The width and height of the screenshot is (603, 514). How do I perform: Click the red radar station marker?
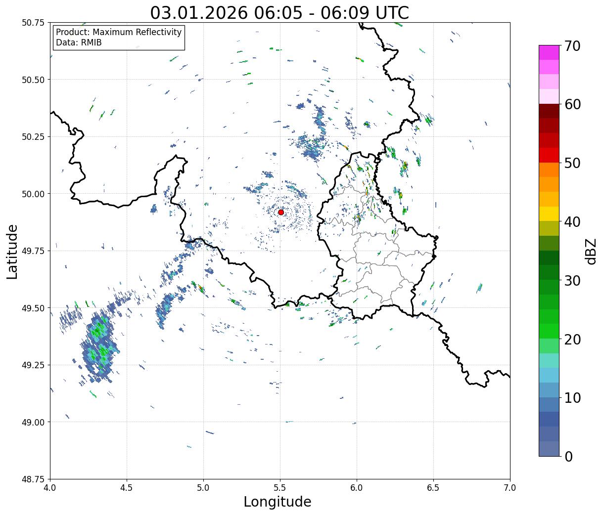coord(281,212)
